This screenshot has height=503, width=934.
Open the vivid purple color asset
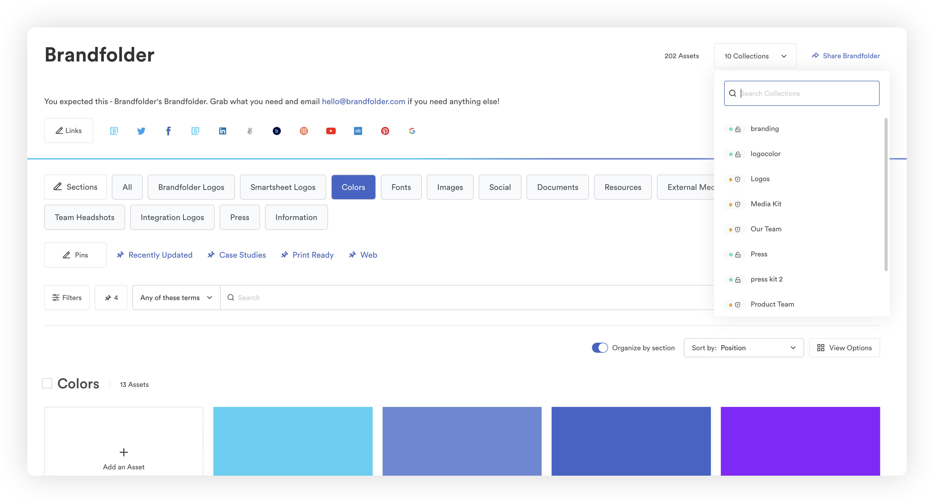pyautogui.click(x=800, y=441)
